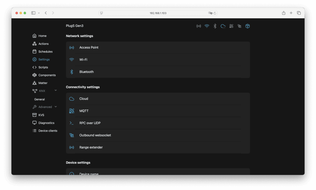Go to Home in sidebar
Image resolution: width=316 pixels, height=190 pixels.
point(42,36)
